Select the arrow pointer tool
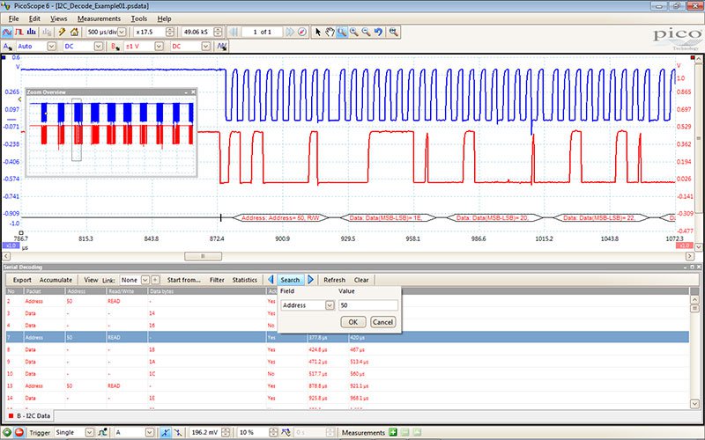 point(318,32)
